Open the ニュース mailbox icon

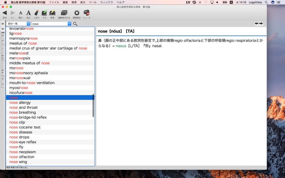(x=87, y=13)
